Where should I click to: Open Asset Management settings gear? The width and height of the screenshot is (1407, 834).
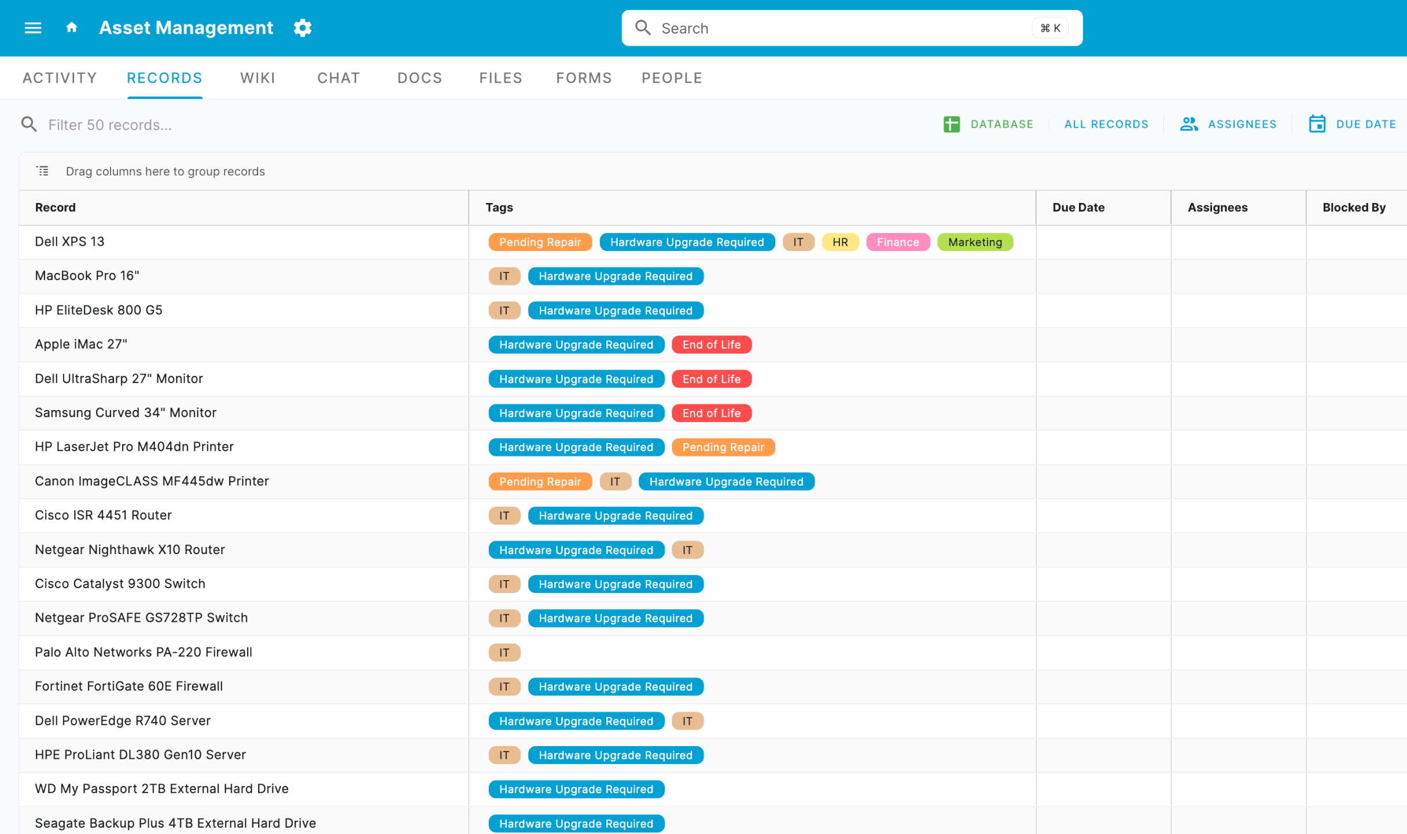(303, 28)
